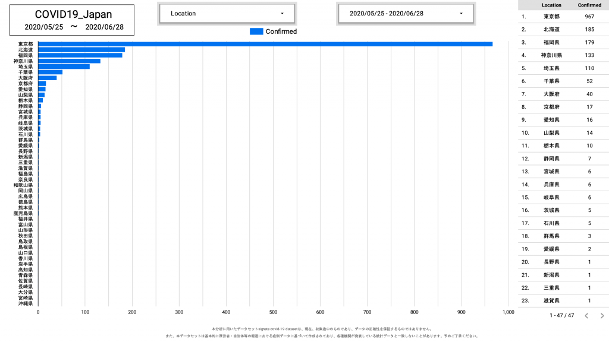
Task: Select the 大阪府 table row
Action: coord(562,94)
